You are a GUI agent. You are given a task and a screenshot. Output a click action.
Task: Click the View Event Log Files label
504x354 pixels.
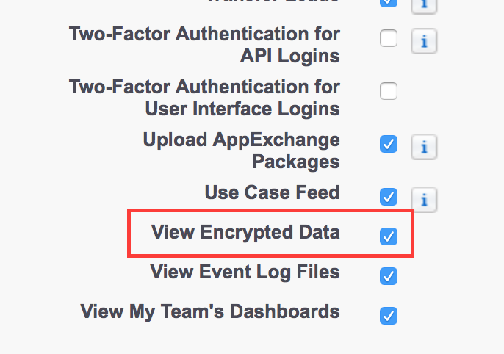tap(245, 272)
